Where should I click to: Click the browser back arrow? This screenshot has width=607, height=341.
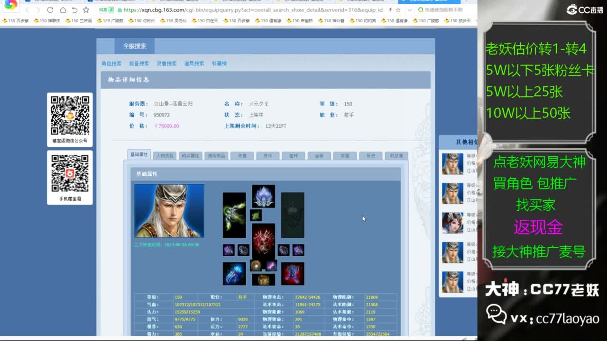[x=27, y=10]
